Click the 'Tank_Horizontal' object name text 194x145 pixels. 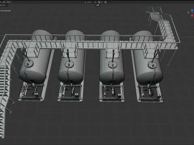pyautogui.click(x=6, y=10)
